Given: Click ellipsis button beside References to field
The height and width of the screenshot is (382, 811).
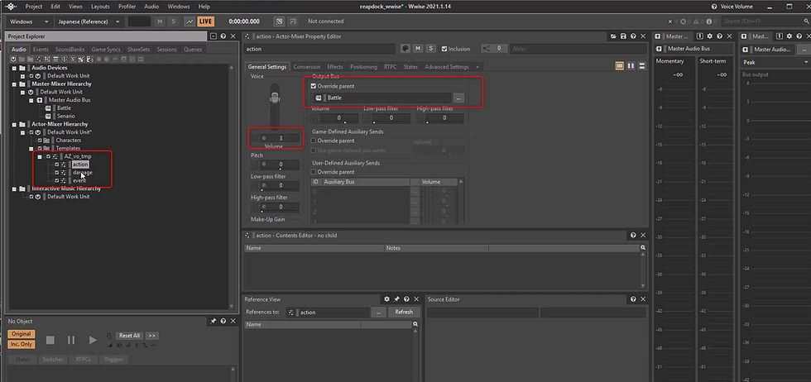Looking at the screenshot, I should (379, 313).
